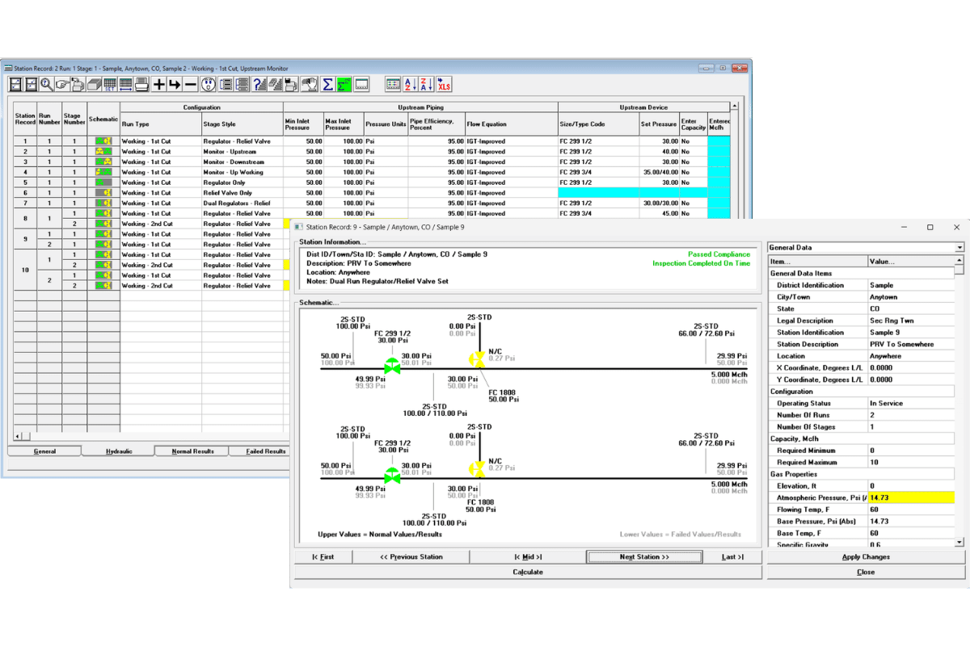Click the Number Of Runs value cell
The height and width of the screenshot is (646, 970).
[911, 415]
